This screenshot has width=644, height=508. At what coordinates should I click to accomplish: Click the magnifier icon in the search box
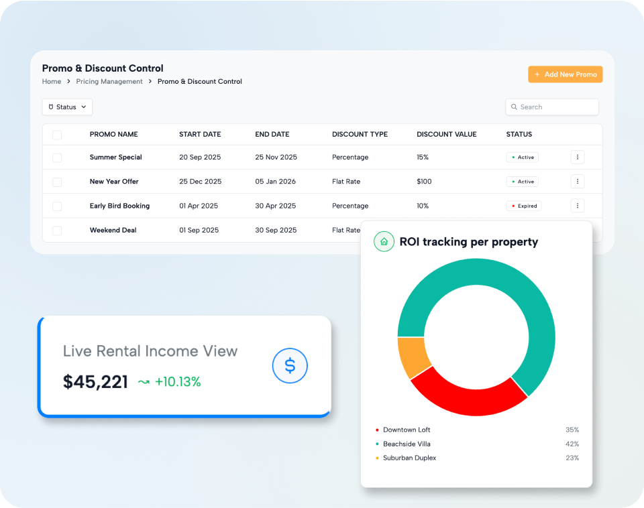tap(515, 107)
